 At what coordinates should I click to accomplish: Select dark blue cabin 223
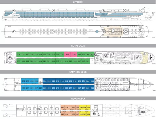(x=45, y=88)
